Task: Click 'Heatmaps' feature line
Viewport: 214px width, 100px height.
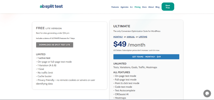Action: [120, 98]
